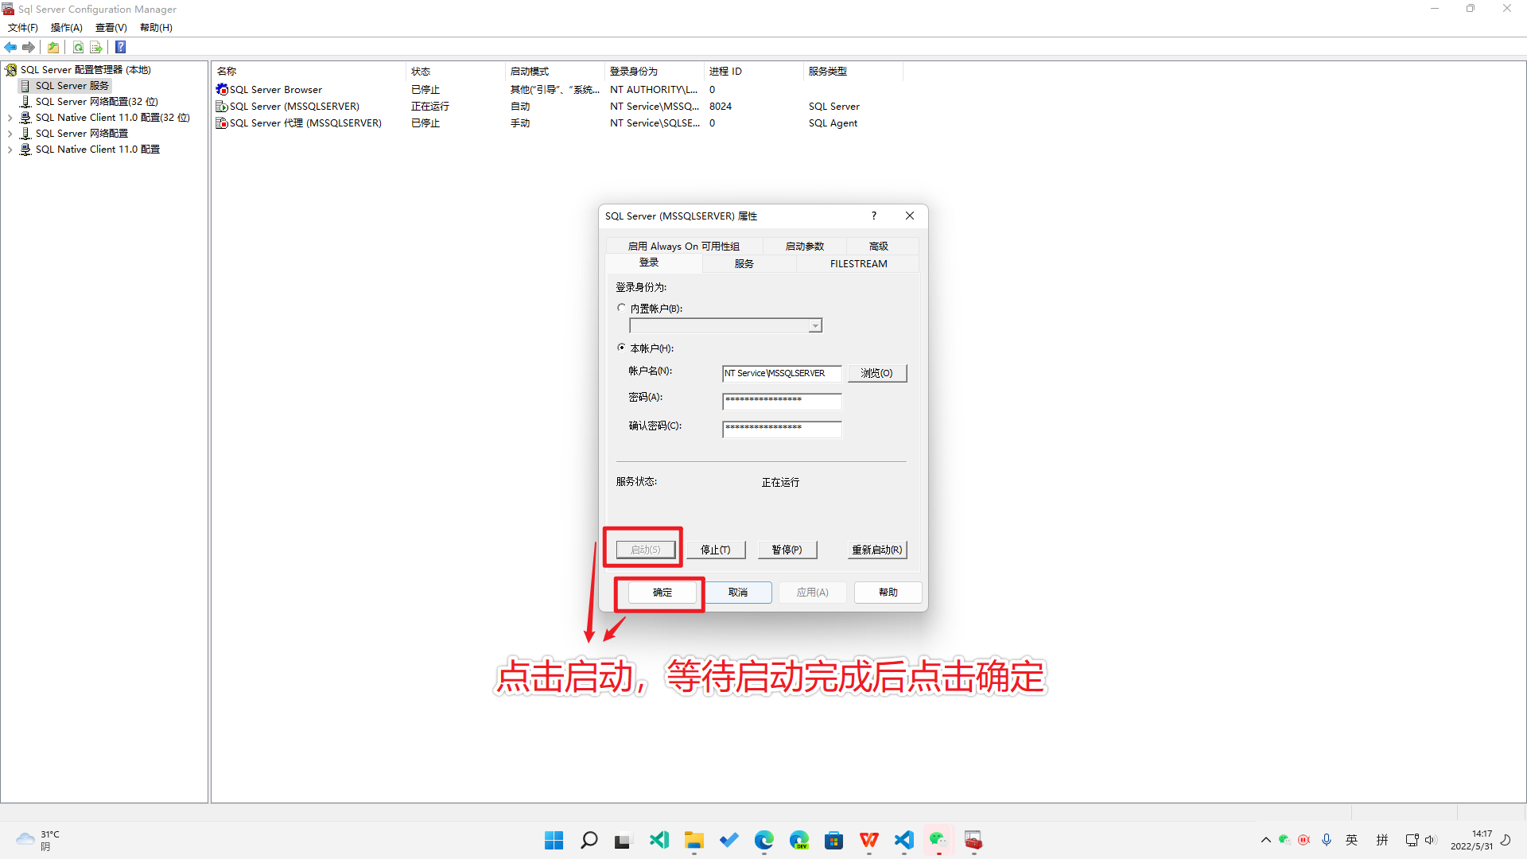Screen dimensions: 1527x859
Task: Expand SQL Native Client 11.0 配置 node
Action: [x=10, y=150]
